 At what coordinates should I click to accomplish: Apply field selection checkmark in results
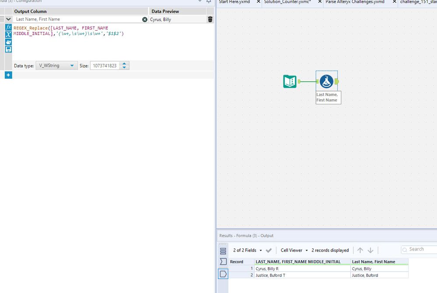(x=269, y=251)
